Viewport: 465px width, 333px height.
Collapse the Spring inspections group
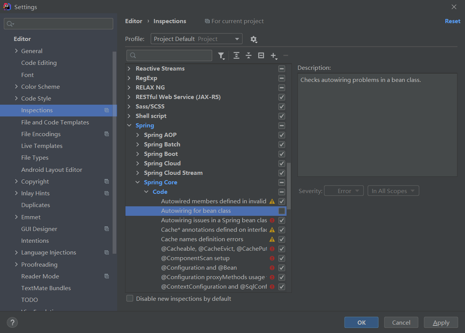pos(129,126)
